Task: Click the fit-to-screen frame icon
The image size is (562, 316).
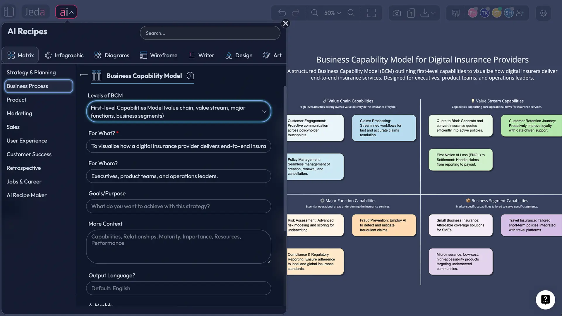Action: coord(371,13)
